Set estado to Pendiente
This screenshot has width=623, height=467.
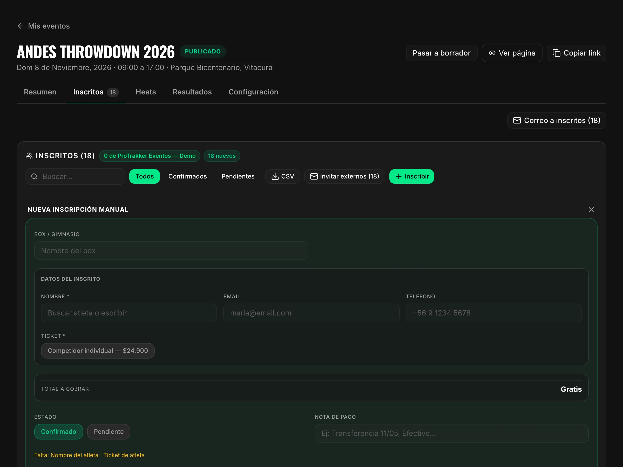click(x=109, y=431)
